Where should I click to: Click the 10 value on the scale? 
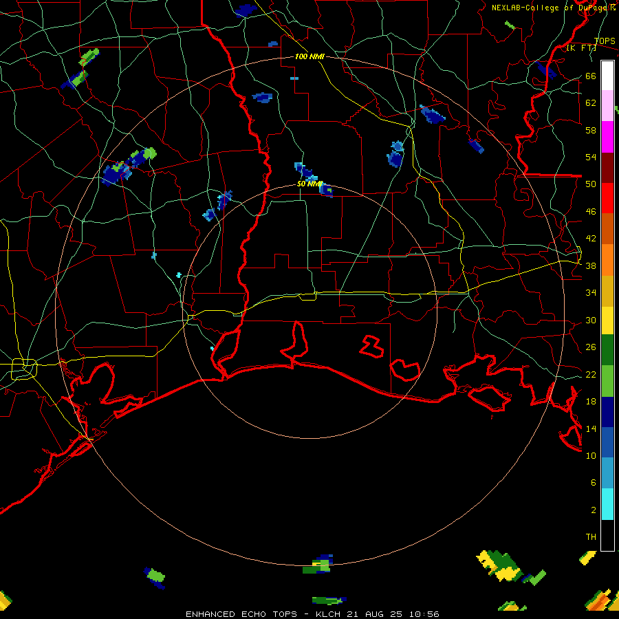coord(591,455)
